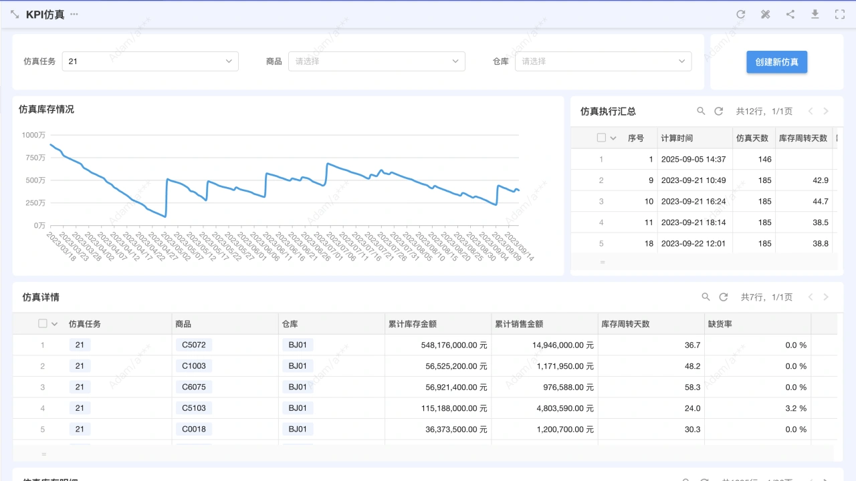Refresh the 仿真详情 table
Viewport: 856px width, 481px height.
pyautogui.click(x=723, y=297)
